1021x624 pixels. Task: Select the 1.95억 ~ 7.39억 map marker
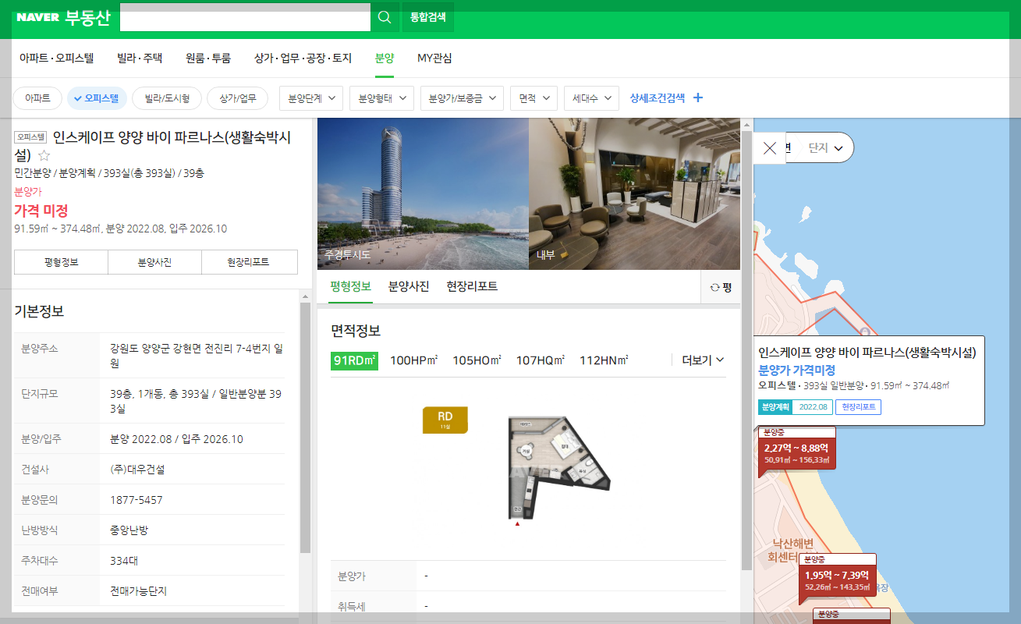837,579
